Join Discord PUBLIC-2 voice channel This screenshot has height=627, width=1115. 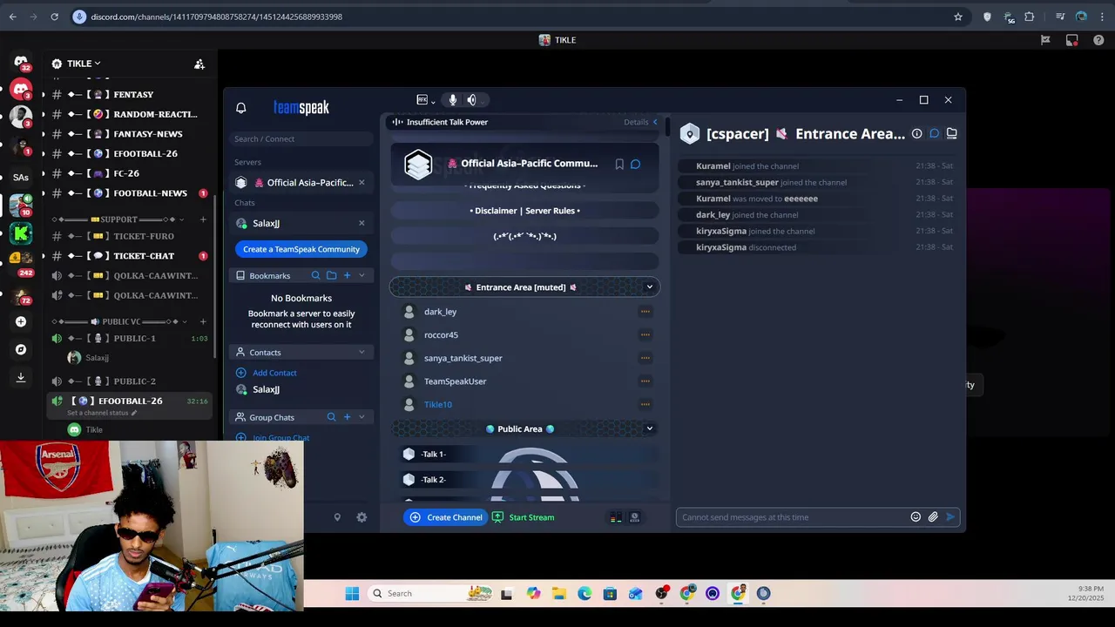129,381
